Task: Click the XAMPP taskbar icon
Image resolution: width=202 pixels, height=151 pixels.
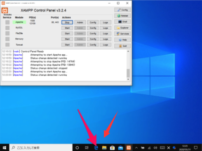Action: coord(129,148)
